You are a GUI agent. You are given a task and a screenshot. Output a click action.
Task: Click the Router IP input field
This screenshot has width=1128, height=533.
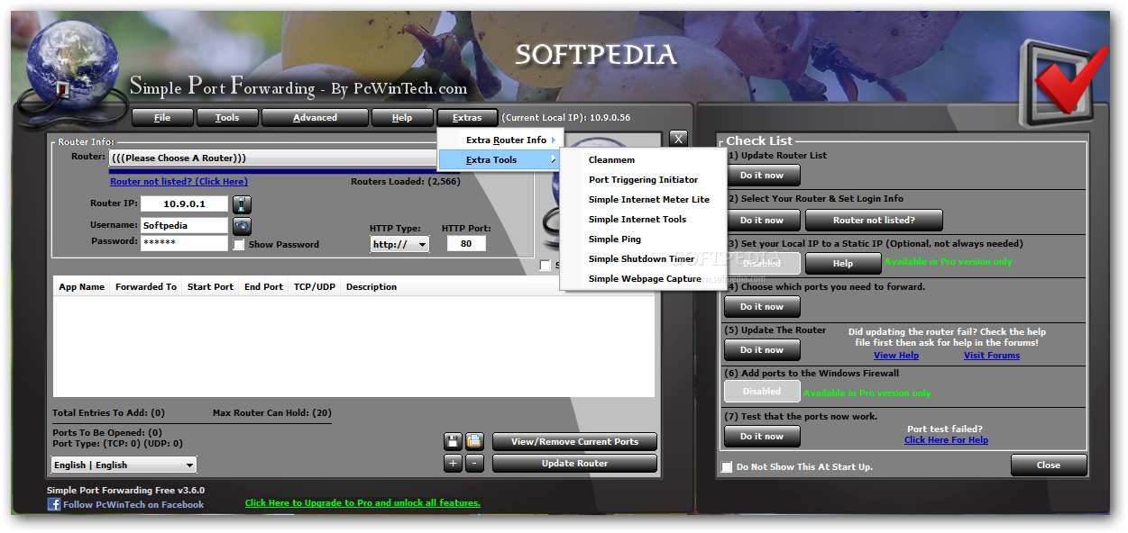tap(184, 204)
